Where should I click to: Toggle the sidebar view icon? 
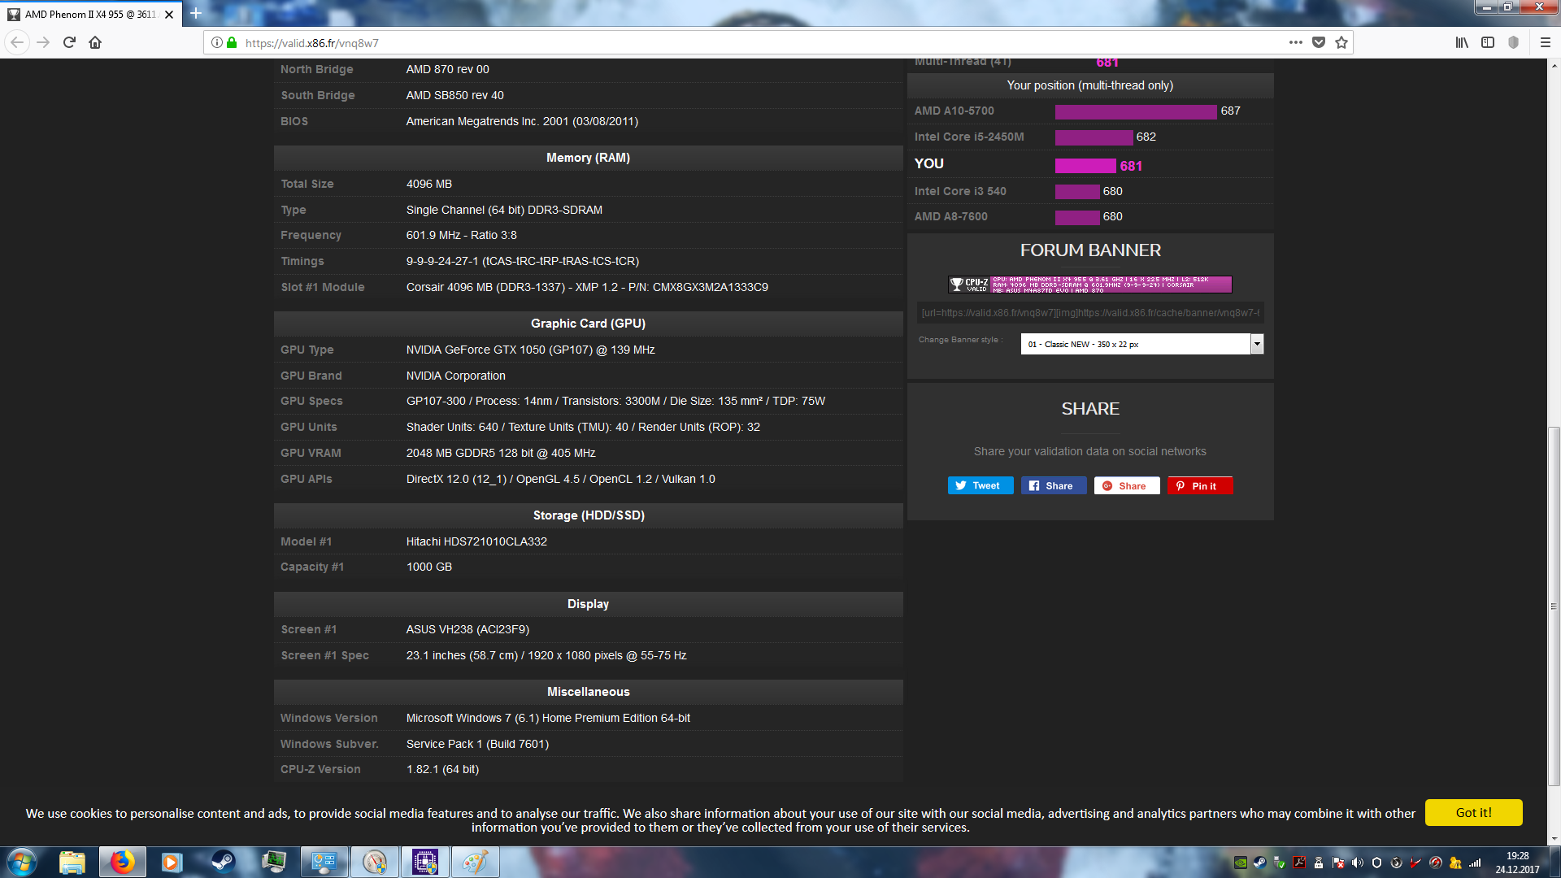click(1488, 42)
